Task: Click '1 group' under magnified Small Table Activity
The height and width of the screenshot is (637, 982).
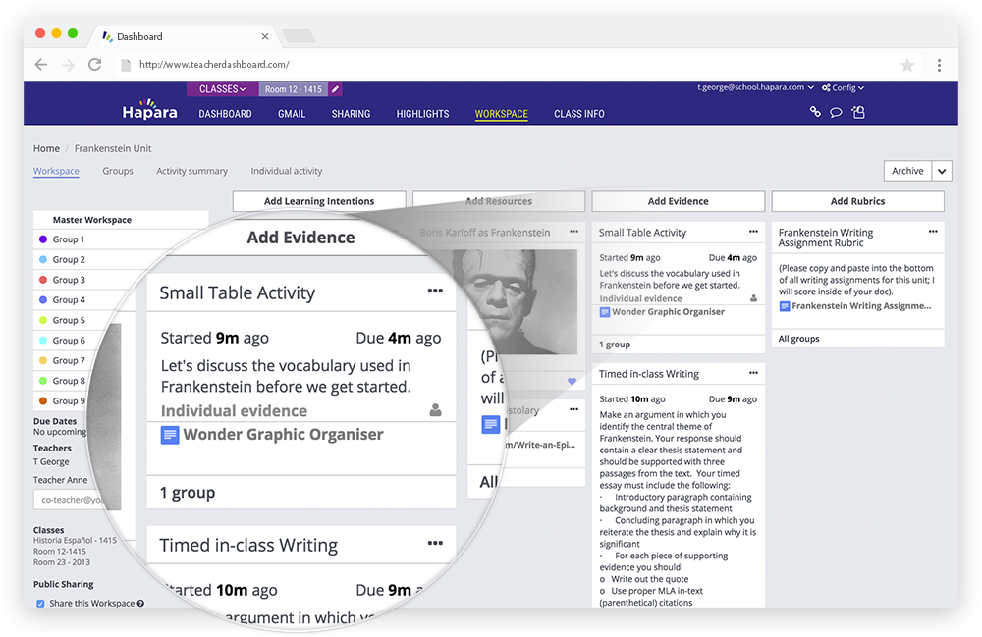Action: (x=188, y=493)
